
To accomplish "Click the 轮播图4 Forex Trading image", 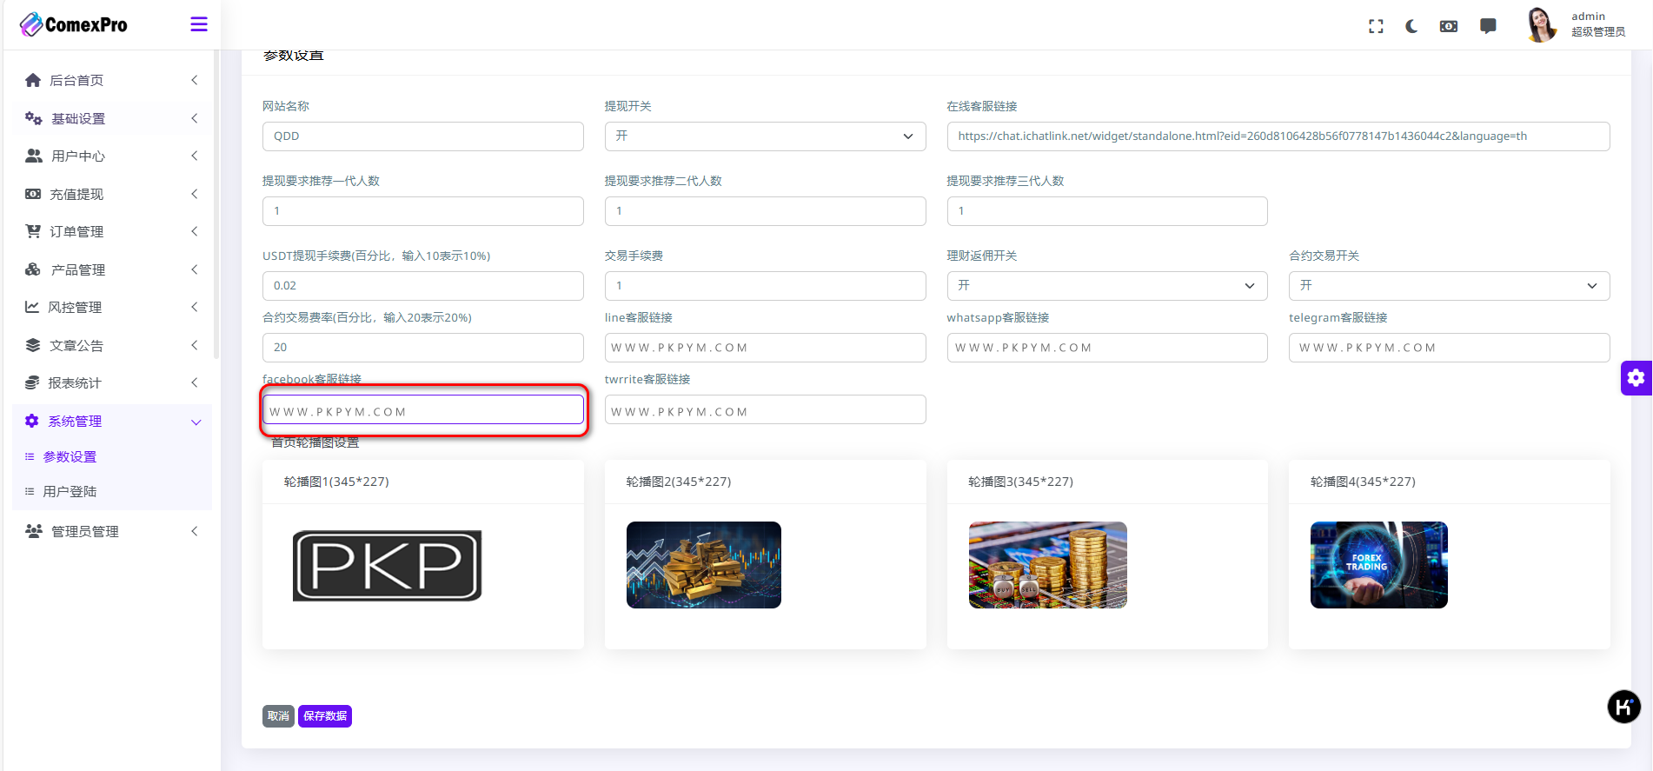I will (x=1378, y=565).
